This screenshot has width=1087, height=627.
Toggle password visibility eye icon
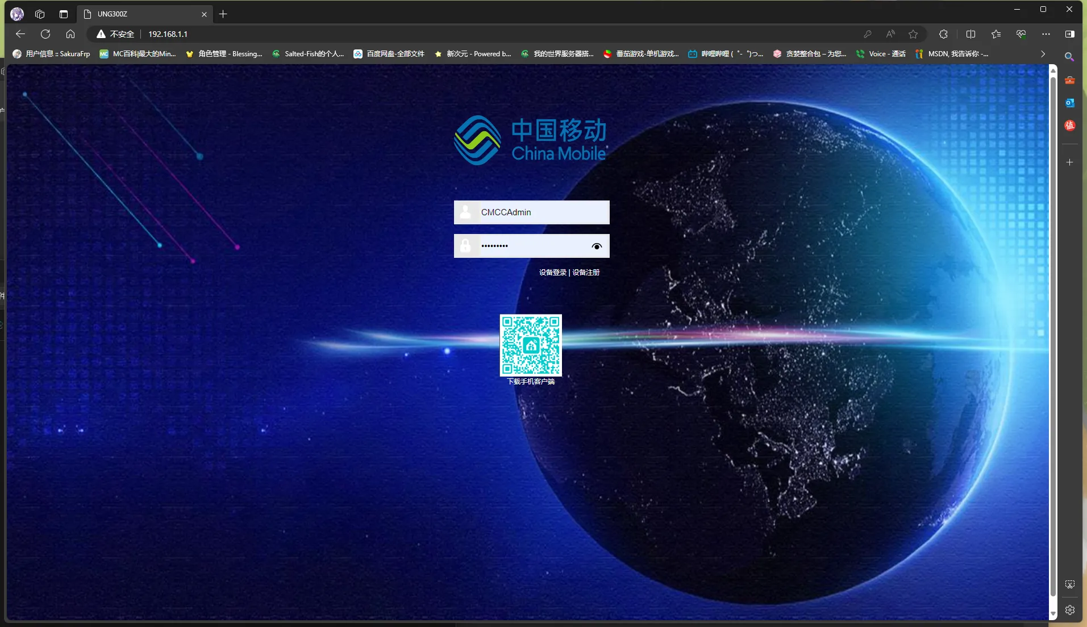coord(596,246)
